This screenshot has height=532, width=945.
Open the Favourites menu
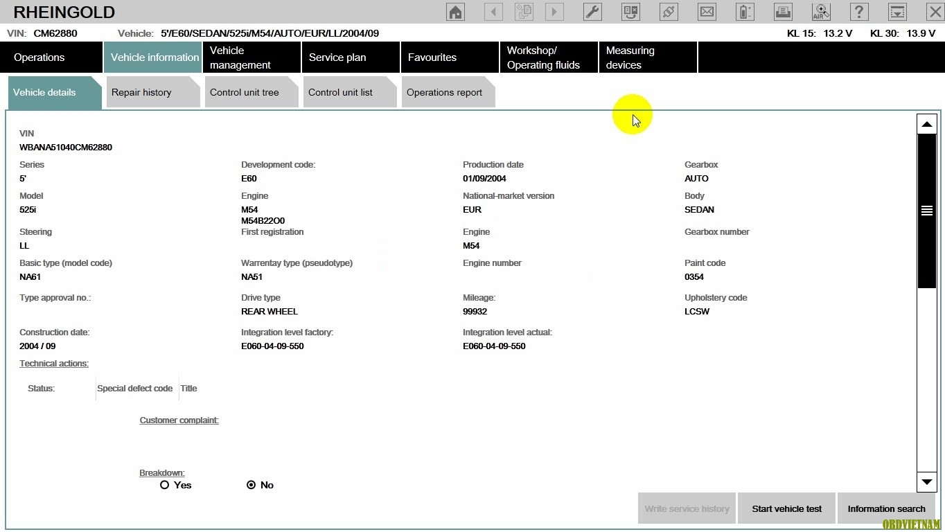pos(450,57)
